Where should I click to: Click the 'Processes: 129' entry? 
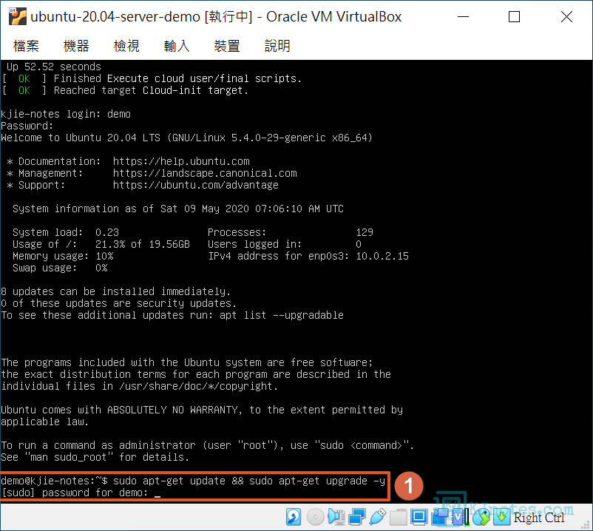pos(291,232)
